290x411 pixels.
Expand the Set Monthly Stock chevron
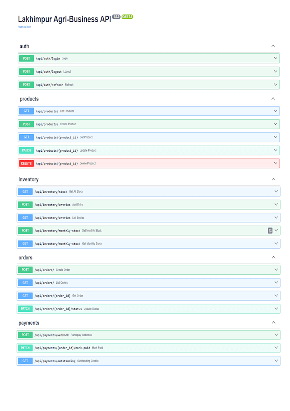pyautogui.click(x=276, y=230)
